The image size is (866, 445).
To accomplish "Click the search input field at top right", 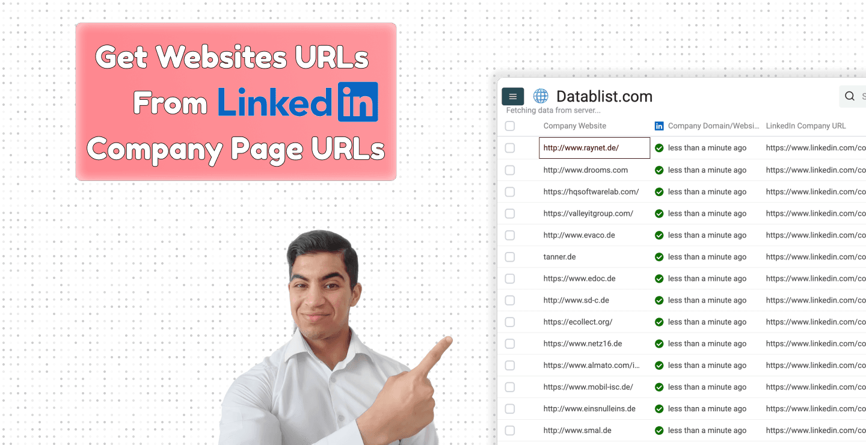I will pos(862,96).
